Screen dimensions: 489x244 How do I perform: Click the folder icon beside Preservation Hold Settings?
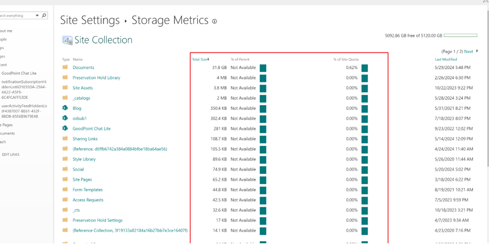click(x=65, y=220)
